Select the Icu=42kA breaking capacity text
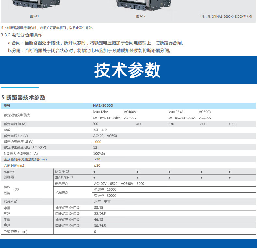Screen dimensions: 257x249 point(101,112)
